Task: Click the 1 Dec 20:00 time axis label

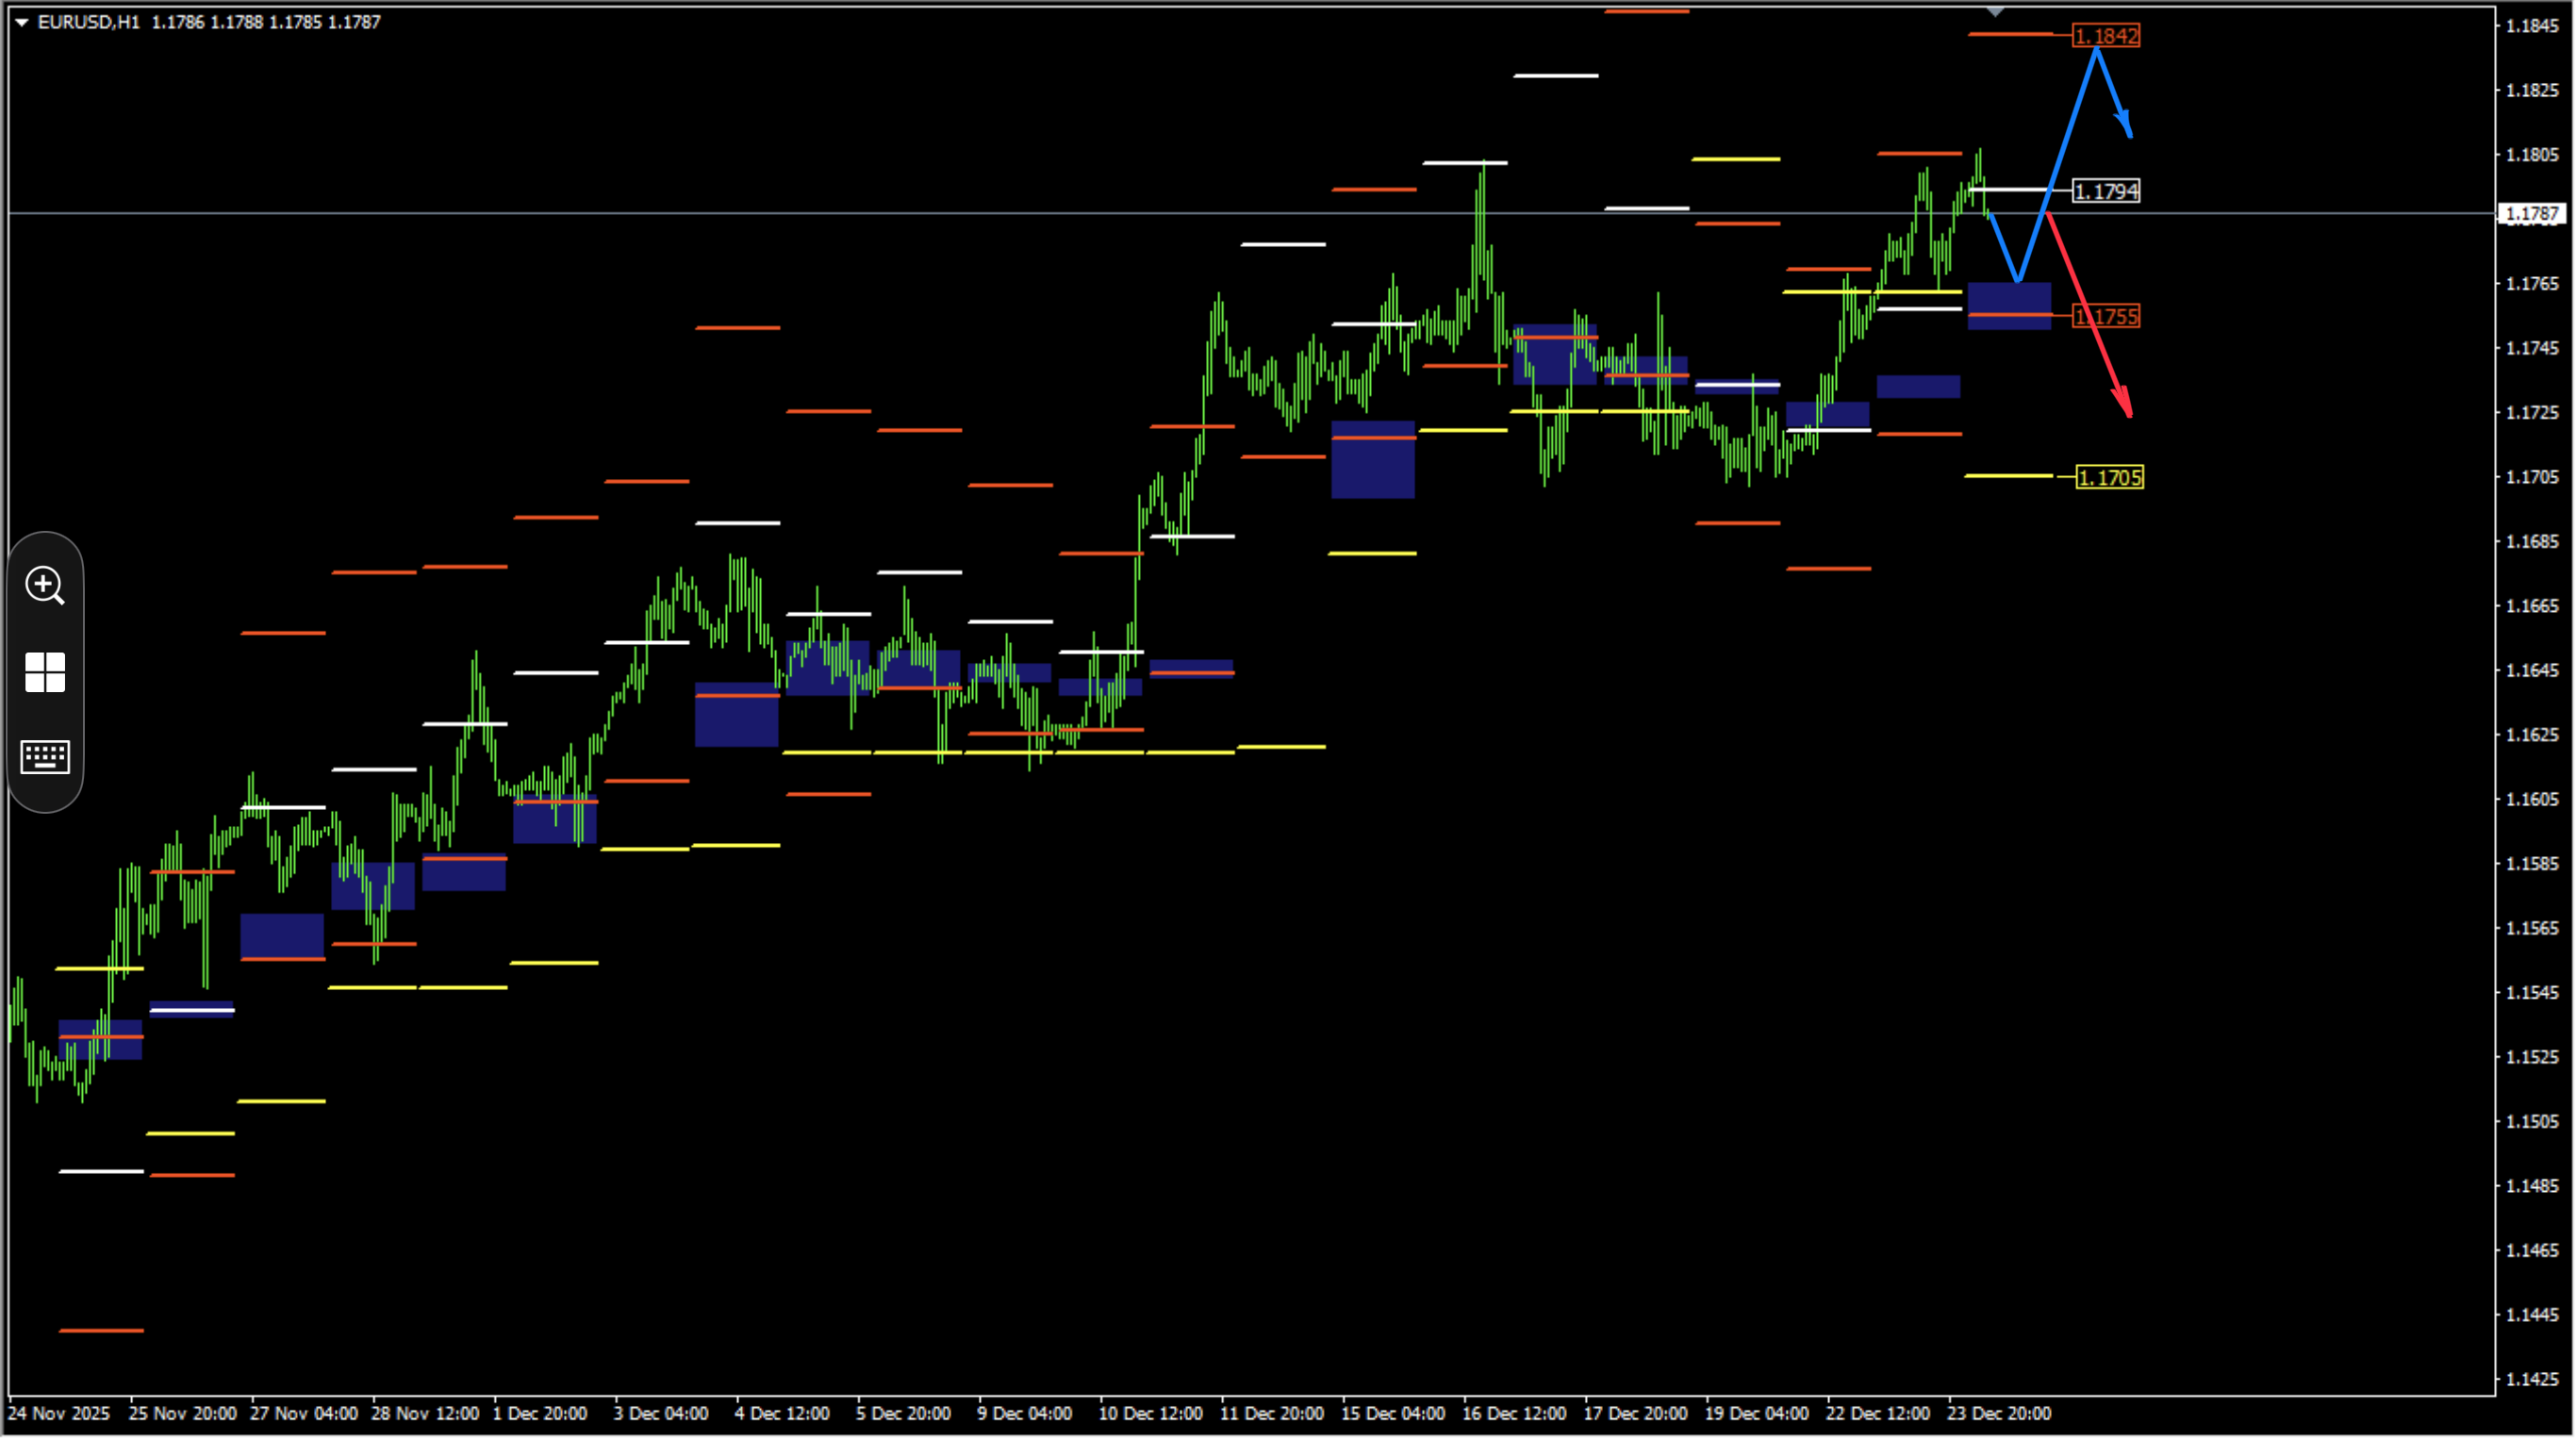Action: pyautogui.click(x=540, y=1414)
